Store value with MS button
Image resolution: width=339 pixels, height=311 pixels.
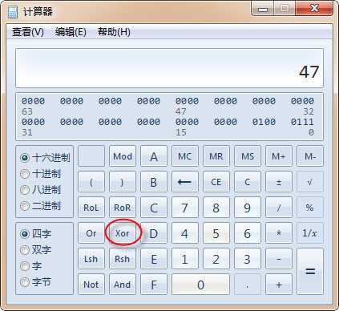pyautogui.click(x=248, y=156)
